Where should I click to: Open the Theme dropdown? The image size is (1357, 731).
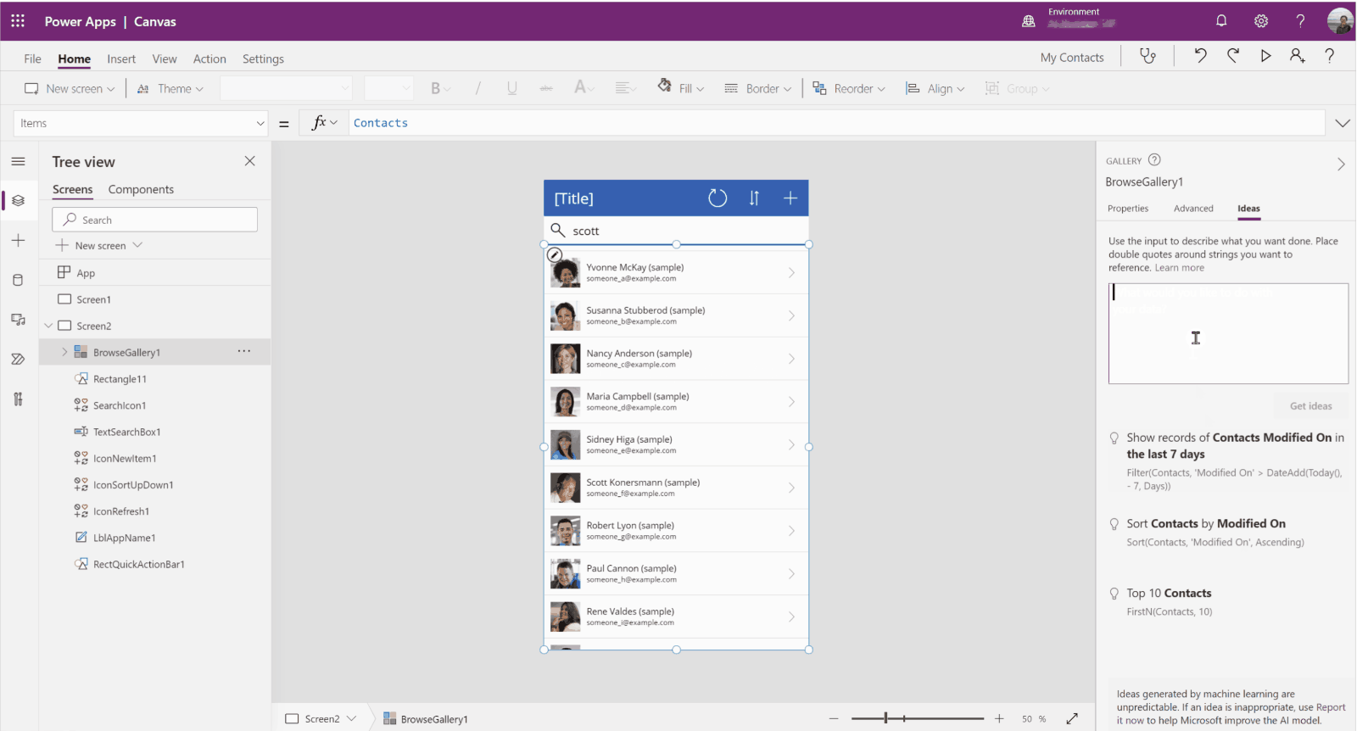tap(170, 89)
